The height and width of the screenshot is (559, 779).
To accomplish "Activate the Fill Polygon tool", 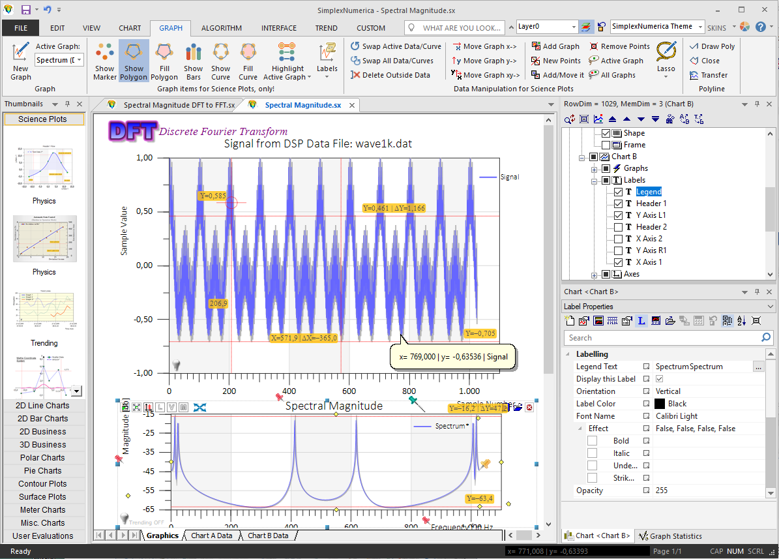I will pos(164,60).
